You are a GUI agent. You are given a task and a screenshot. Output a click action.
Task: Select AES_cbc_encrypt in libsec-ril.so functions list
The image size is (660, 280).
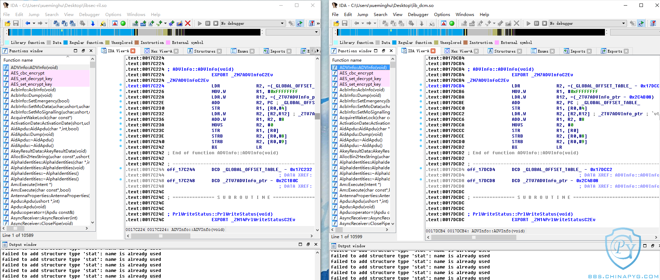pos(28,73)
